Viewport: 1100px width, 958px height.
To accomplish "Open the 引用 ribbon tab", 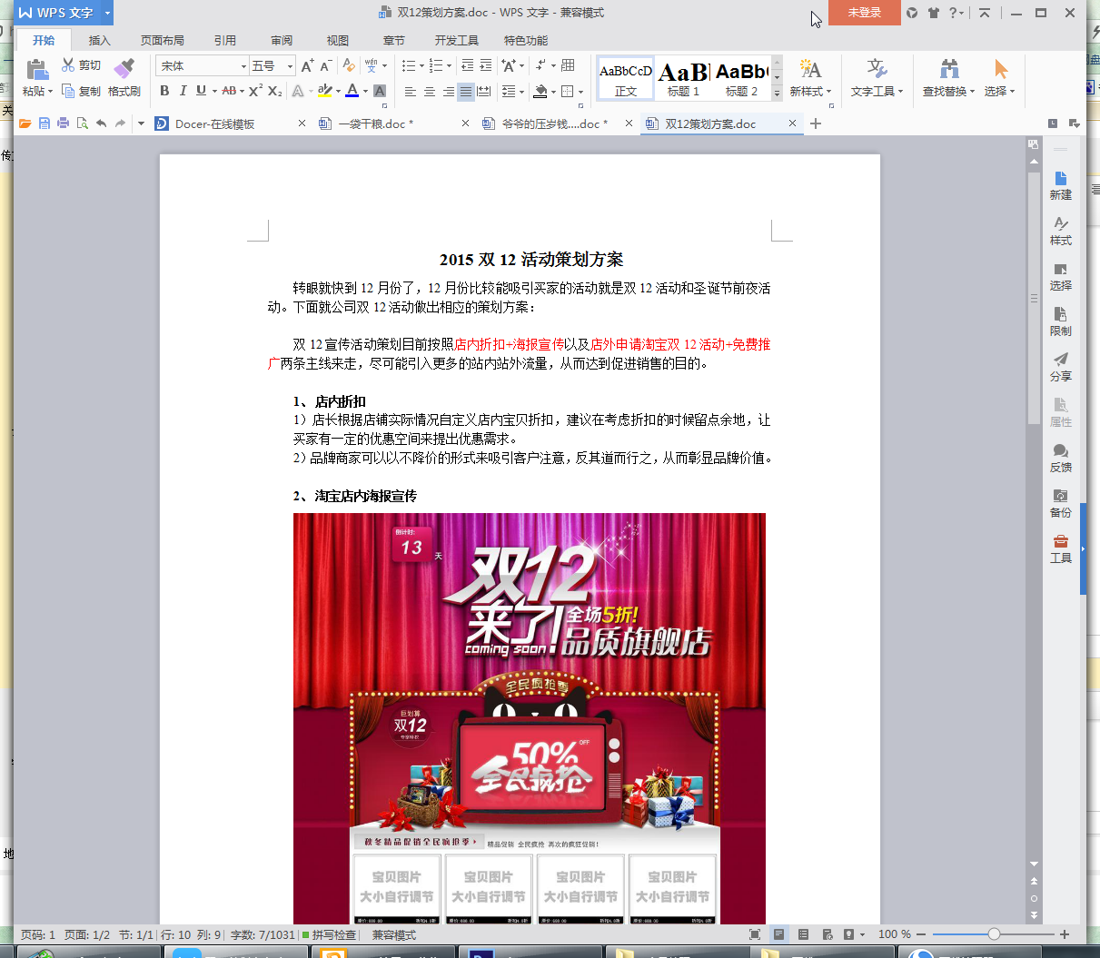I will pos(225,40).
